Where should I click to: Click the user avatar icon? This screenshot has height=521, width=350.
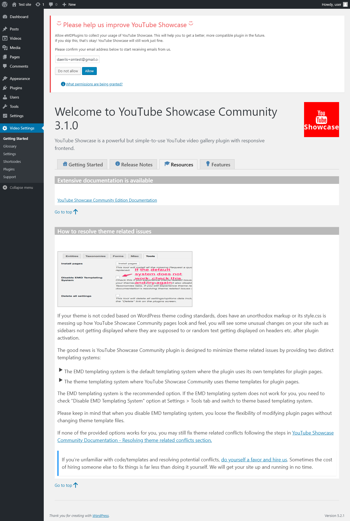click(345, 4)
